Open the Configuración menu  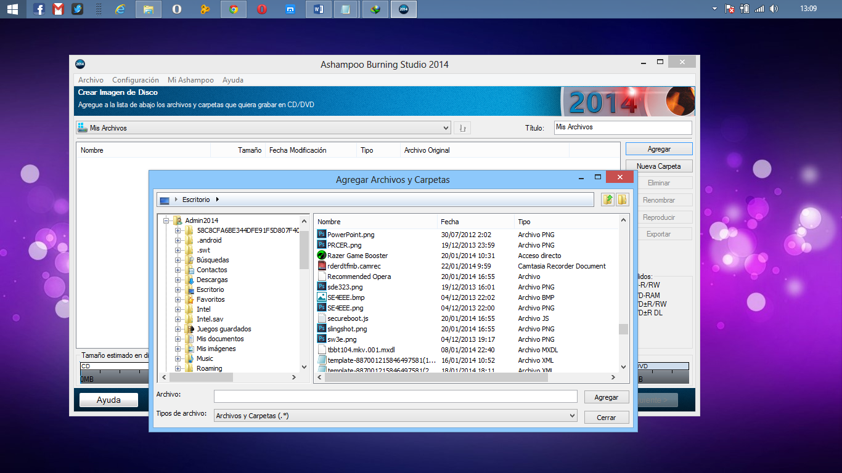tap(136, 80)
